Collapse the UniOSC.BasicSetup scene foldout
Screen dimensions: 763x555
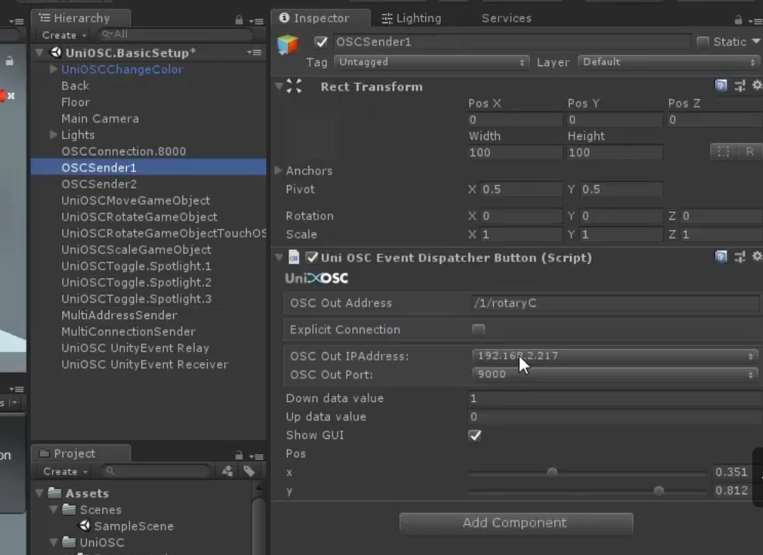pos(39,52)
